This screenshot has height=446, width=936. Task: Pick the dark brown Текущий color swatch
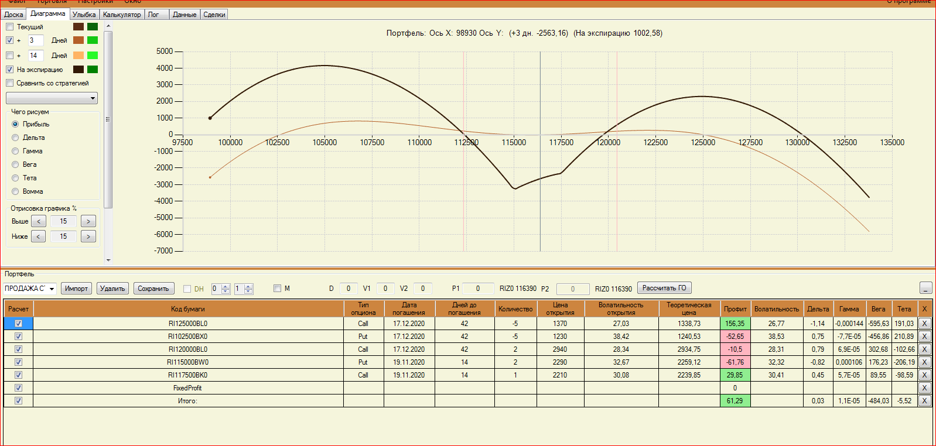click(x=78, y=27)
